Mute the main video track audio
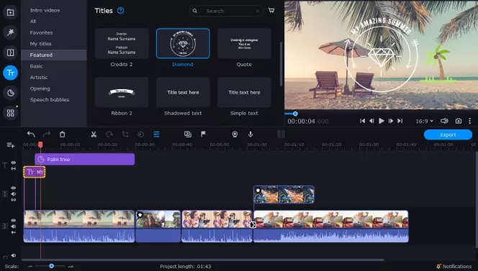Screen dimensions: 478x271 [14, 226]
